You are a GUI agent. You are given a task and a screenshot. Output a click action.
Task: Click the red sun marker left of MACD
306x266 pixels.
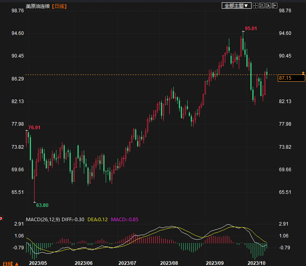point(1,218)
